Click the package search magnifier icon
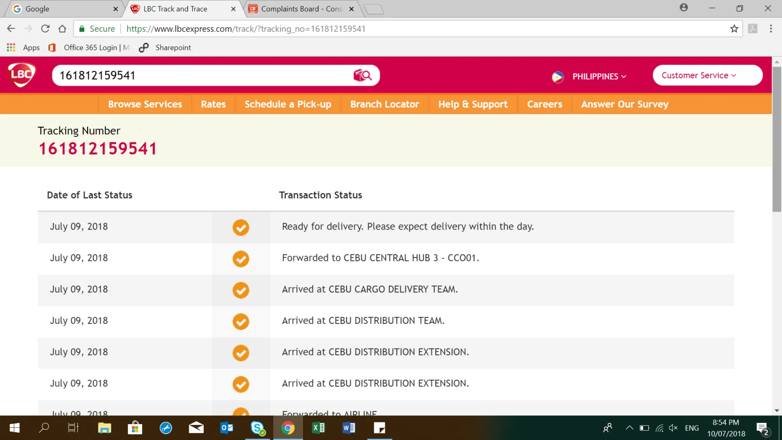 pos(363,76)
